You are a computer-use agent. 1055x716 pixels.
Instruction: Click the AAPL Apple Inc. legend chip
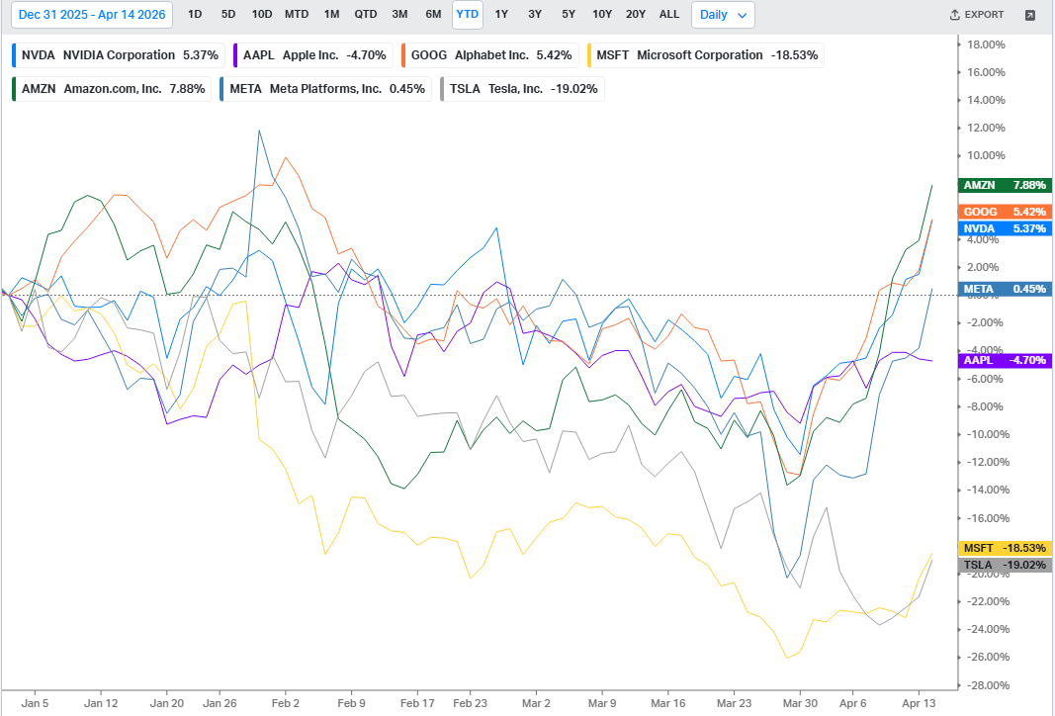[x=312, y=55]
